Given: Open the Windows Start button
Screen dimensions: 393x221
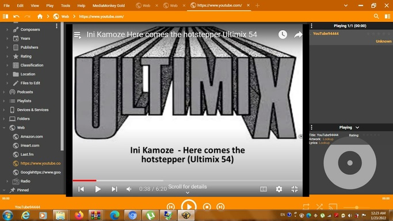Looking at the screenshot, I should (7, 215).
